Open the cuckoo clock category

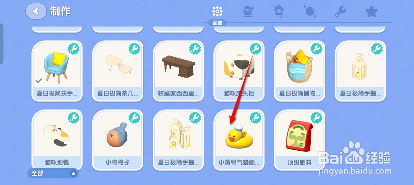pyautogui.click(x=279, y=11)
